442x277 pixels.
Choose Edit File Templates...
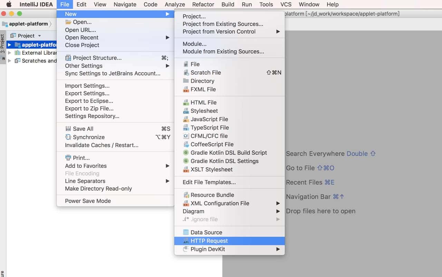(209, 182)
